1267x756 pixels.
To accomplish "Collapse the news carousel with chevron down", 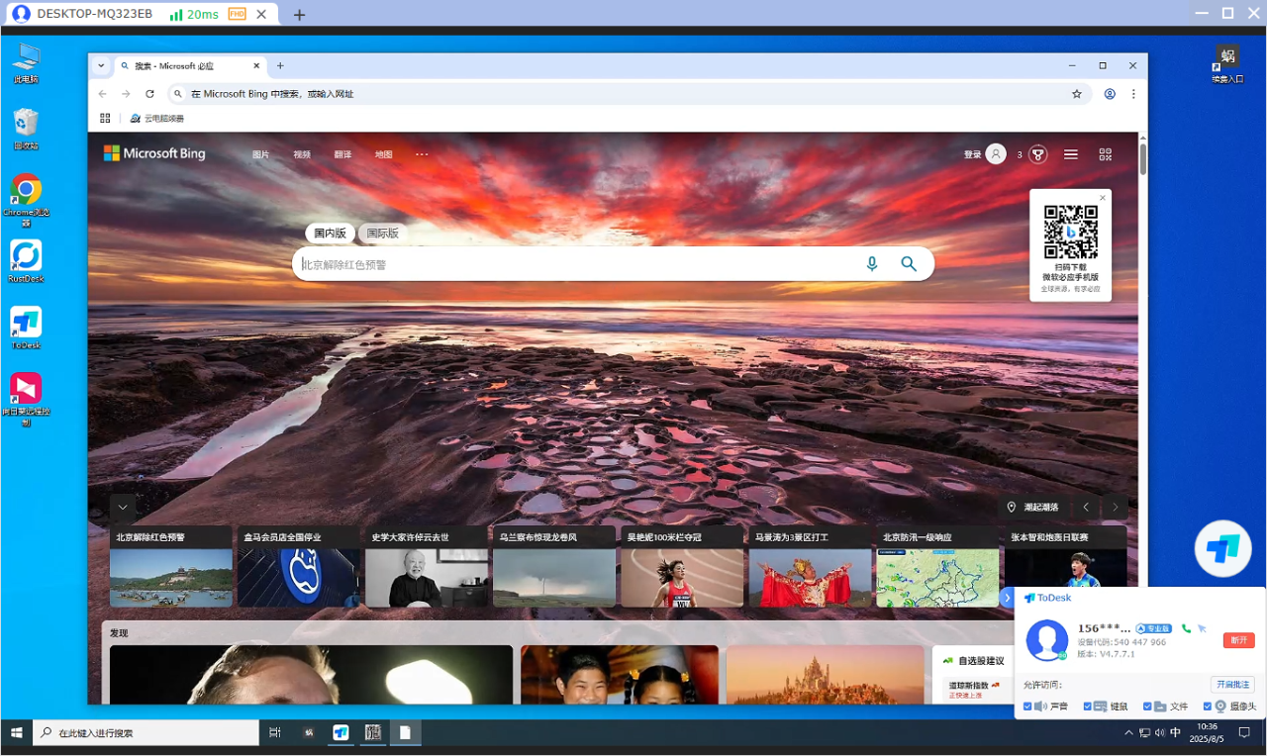I will coord(123,507).
